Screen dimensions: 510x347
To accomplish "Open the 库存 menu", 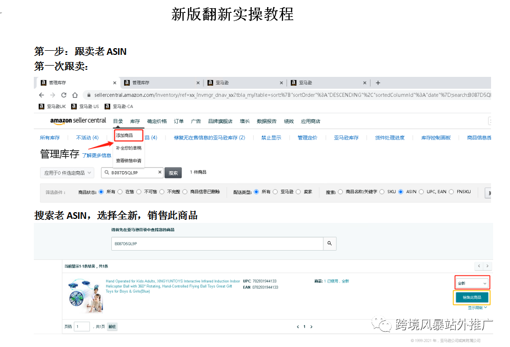I will click(135, 121).
